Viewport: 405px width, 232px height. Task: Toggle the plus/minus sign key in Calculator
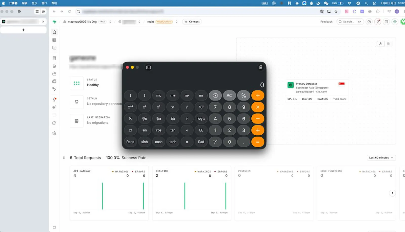[215, 142]
